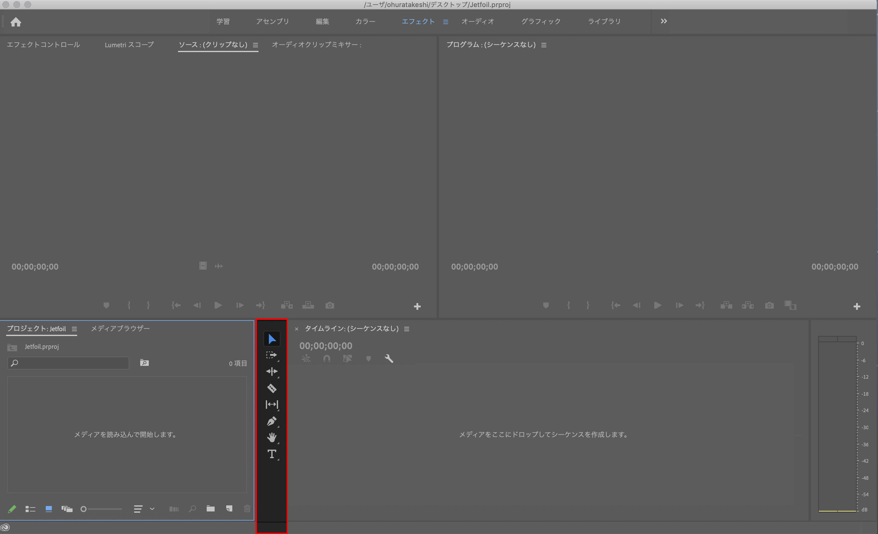The image size is (878, 534).
Task: Switch project panel to list view
Action: (30, 509)
